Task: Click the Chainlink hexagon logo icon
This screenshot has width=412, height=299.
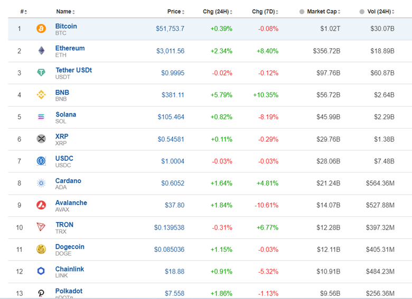Action: 41,271
